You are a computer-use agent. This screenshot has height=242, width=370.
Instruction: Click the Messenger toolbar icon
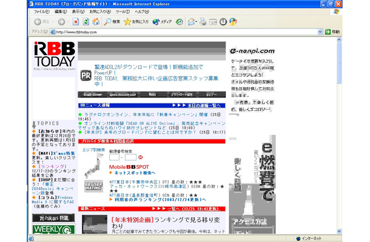point(233,22)
